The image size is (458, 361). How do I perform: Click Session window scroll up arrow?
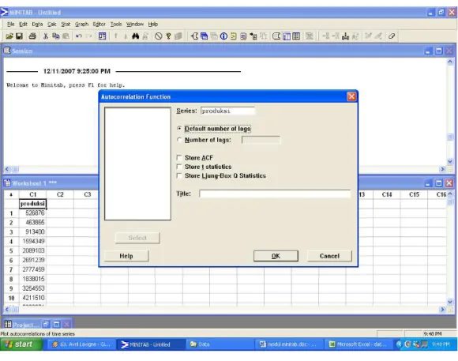point(450,62)
